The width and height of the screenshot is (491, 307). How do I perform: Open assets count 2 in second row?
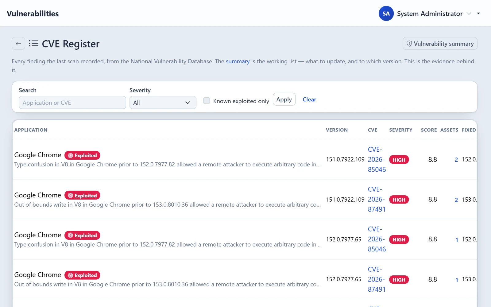(x=456, y=200)
